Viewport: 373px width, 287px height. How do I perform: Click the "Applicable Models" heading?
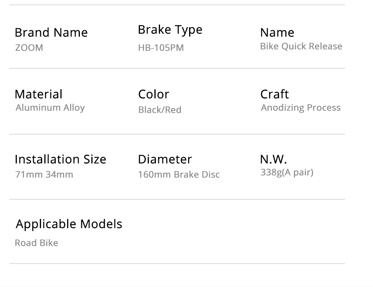[69, 224]
